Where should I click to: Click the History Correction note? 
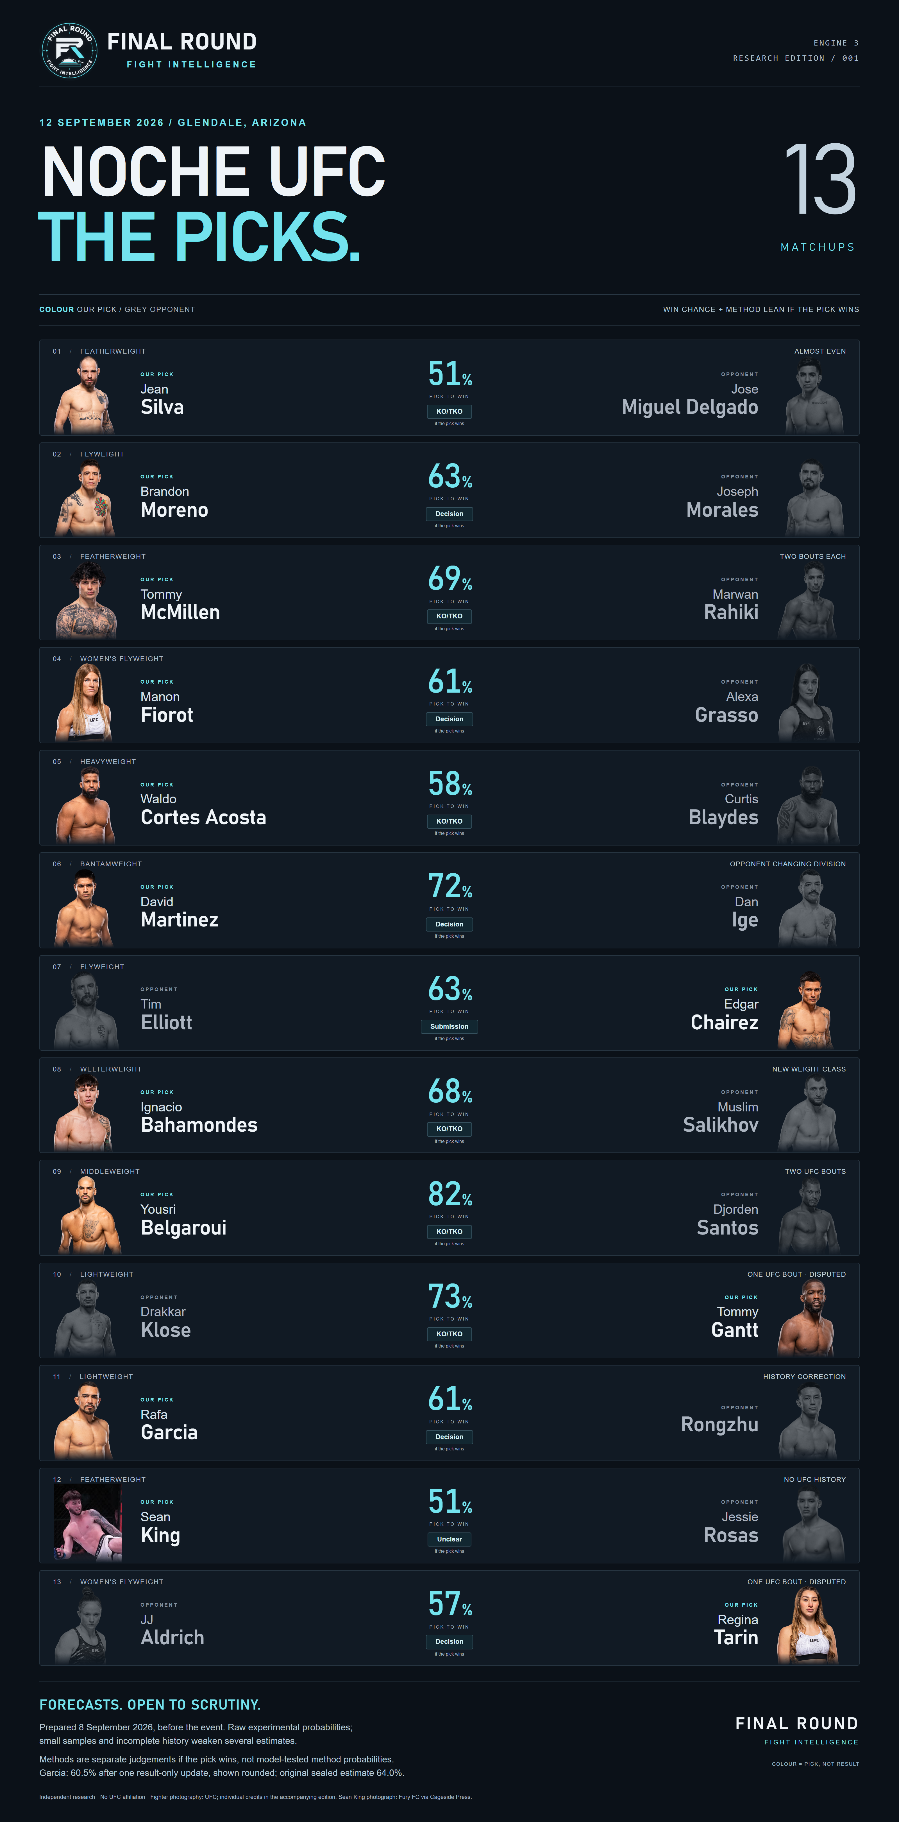click(804, 1376)
